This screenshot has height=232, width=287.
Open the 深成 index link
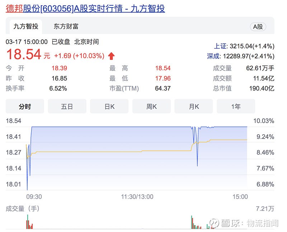213,56
